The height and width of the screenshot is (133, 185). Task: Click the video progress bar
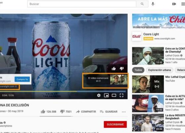pyautogui.click(x=62, y=91)
